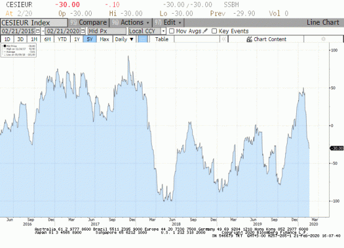
Task: Click the double-chevron collapse arrows icon
Action: (x=224, y=39)
